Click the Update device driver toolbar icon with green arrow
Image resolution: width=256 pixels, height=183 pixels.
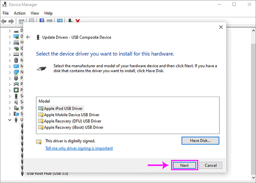tap(70, 21)
